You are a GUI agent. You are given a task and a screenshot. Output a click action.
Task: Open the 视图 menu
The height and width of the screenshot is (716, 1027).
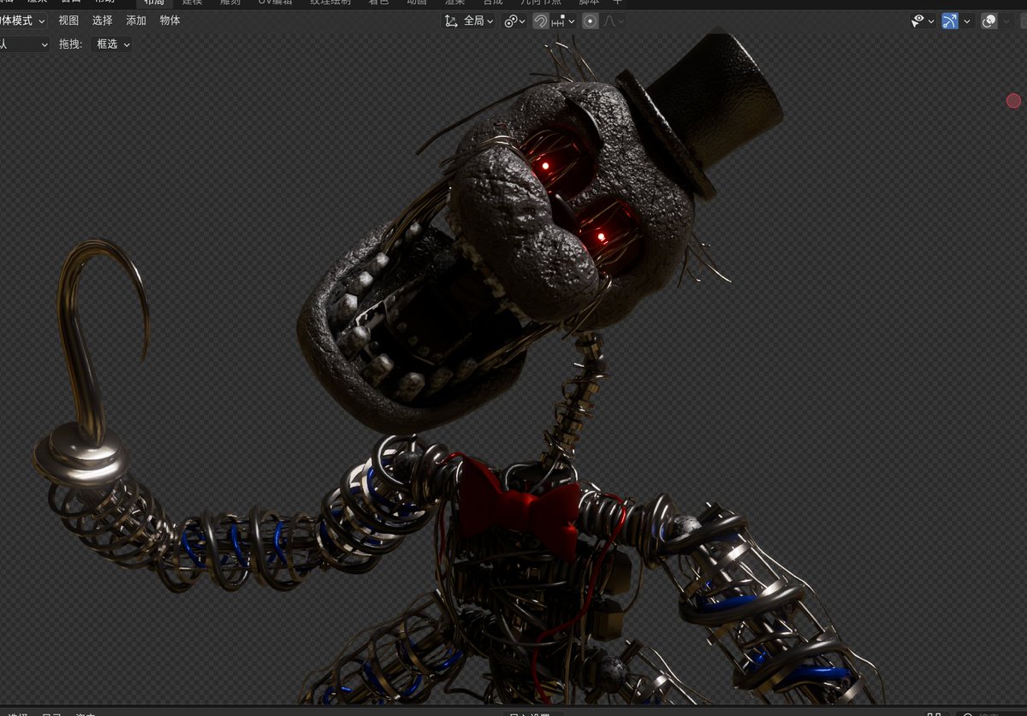(68, 20)
